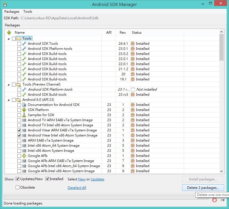Viewport: 229px width, 209px height.
Task: Click the Samples for SDK flask icon
Action: pyautogui.click(x=24, y=115)
